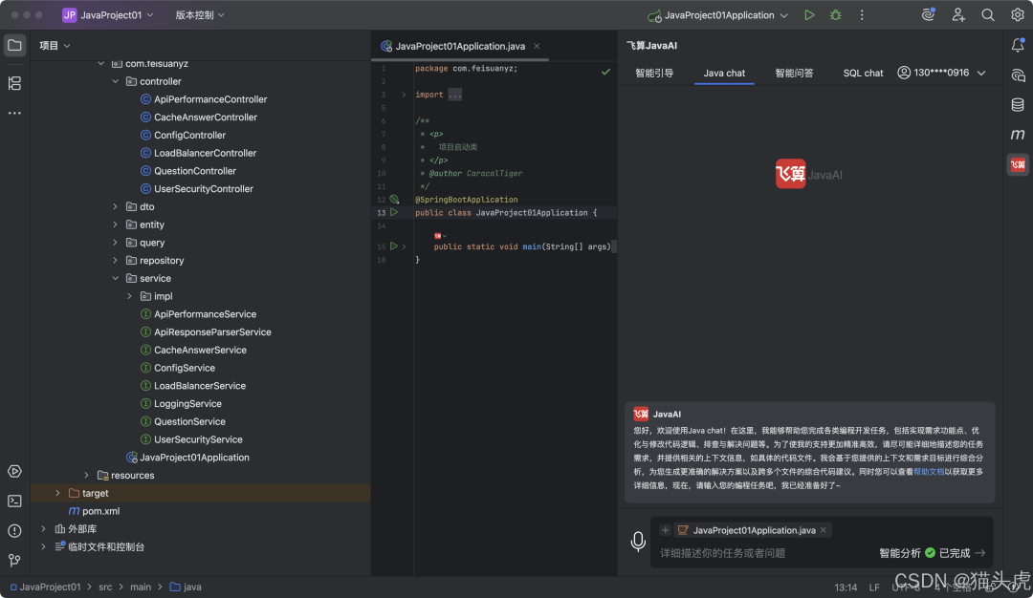
Task: Collapse the service package
Action: pos(116,278)
